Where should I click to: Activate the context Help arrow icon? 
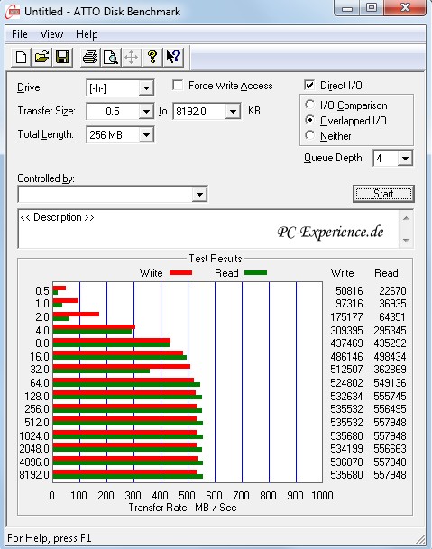coord(173,57)
